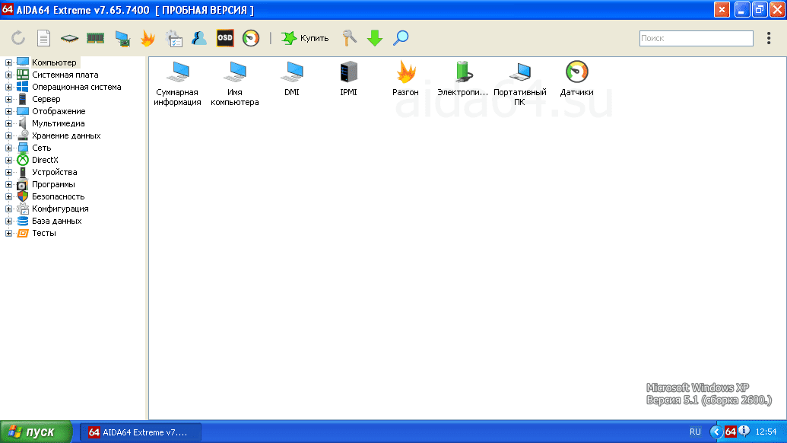Click the user silhouette toolbar icon

[199, 38]
